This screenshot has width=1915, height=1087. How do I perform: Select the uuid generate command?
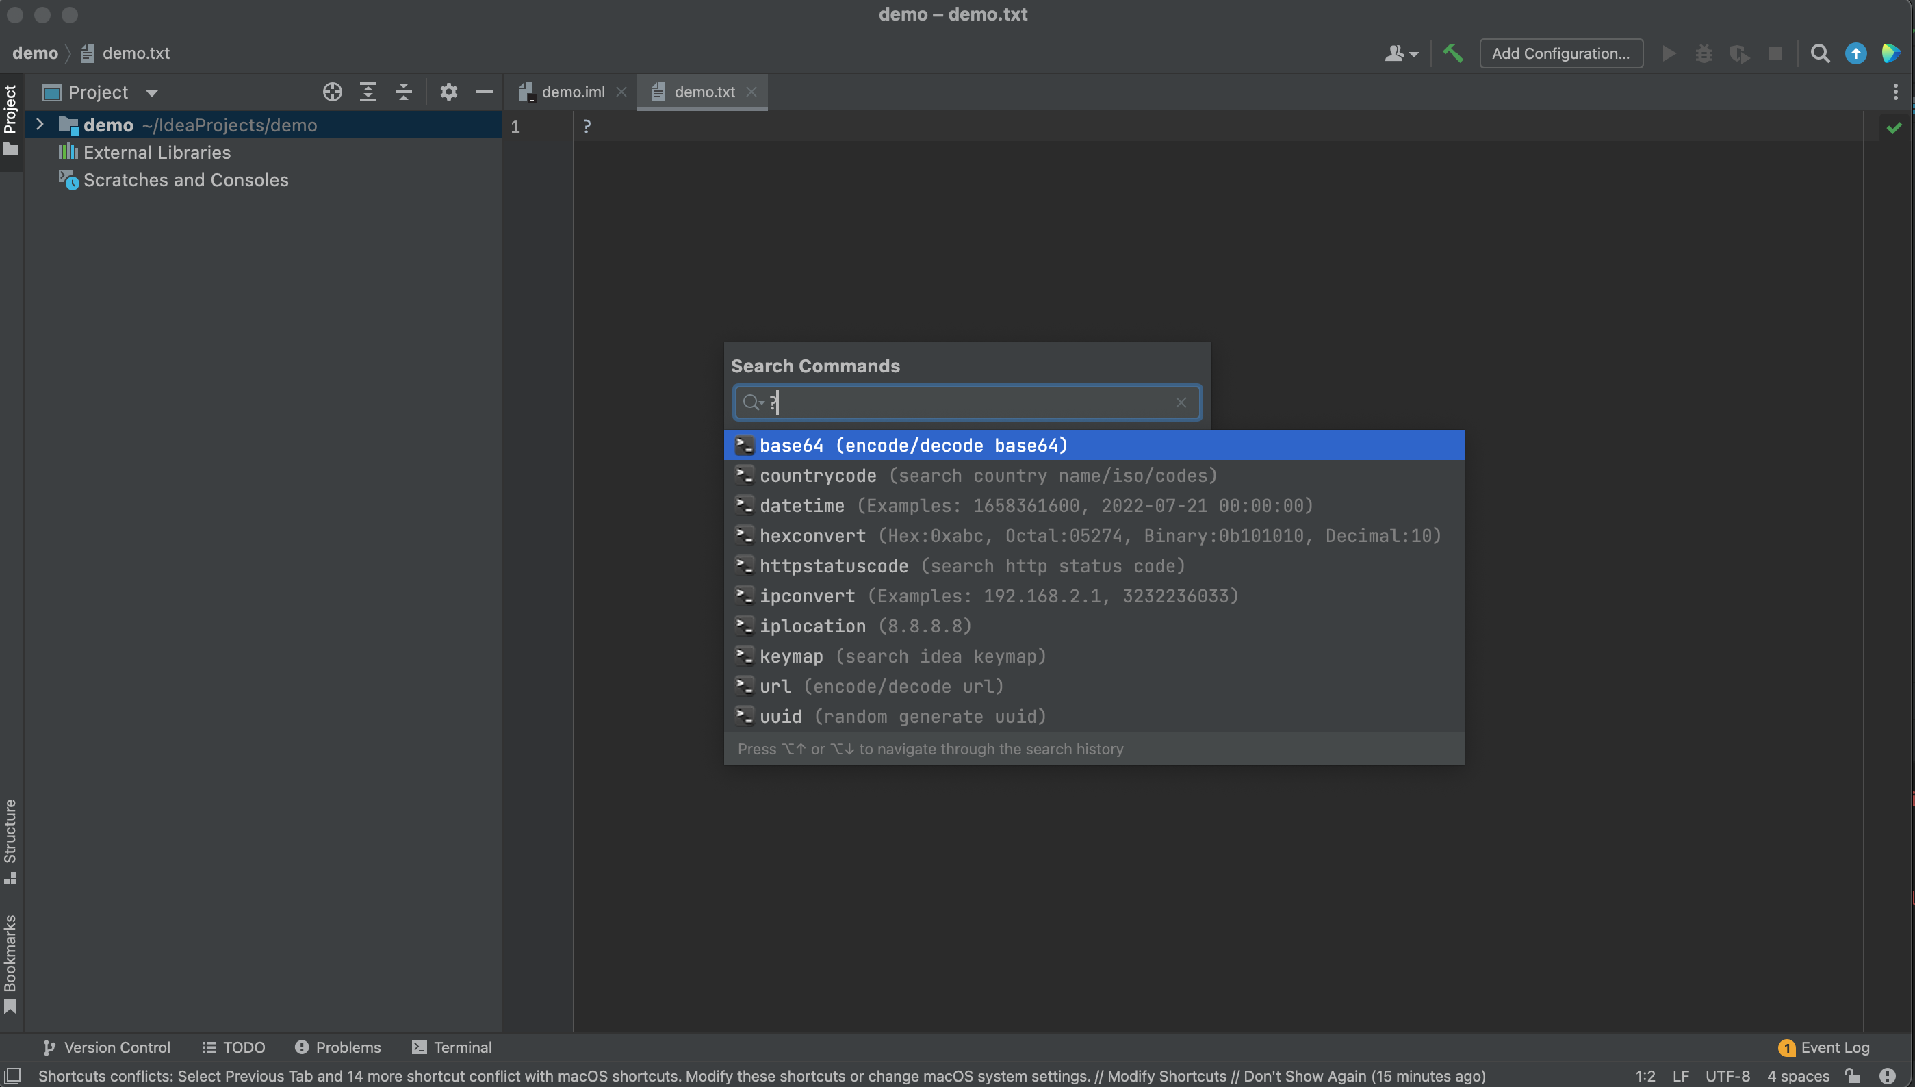click(x=1093, y=716)
